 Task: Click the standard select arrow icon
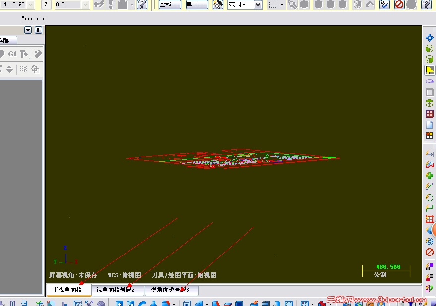(x=292, y=5)
